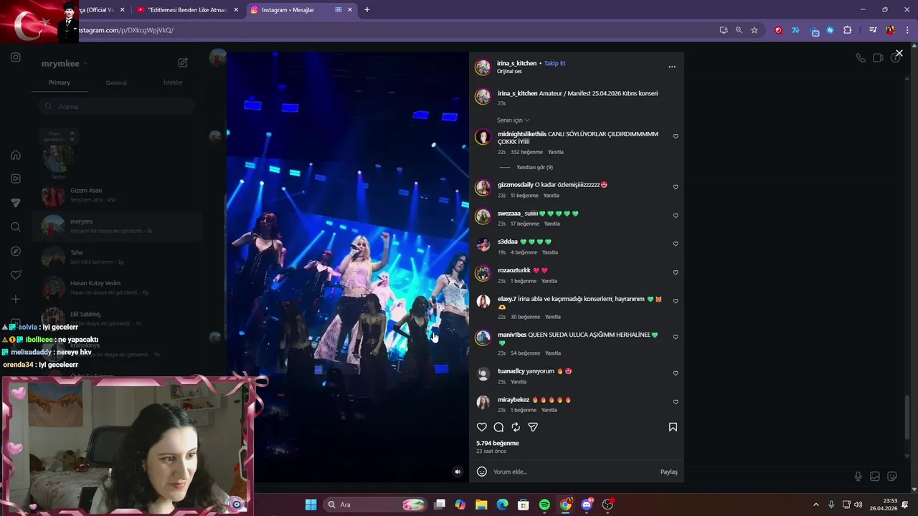Like the post with the heart icon
The height and width of the screenshot is (516, 918).
pyautogui.click(x=482, y=427)
